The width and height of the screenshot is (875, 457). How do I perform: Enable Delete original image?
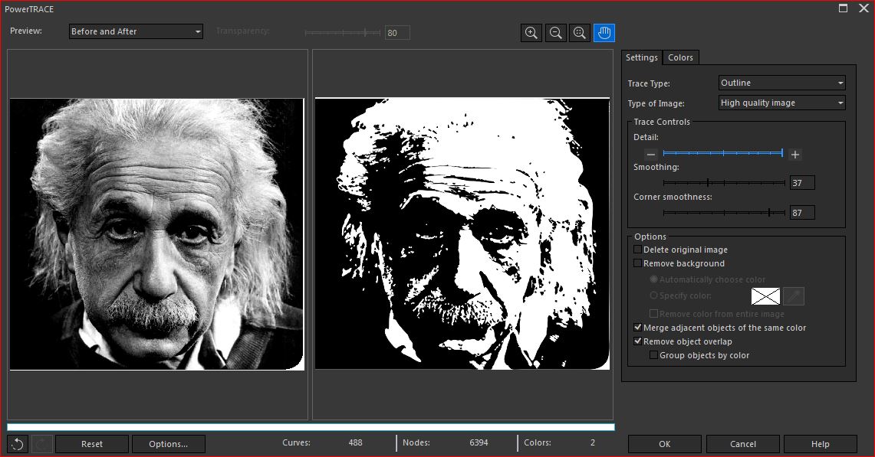(x=638, y=249)
